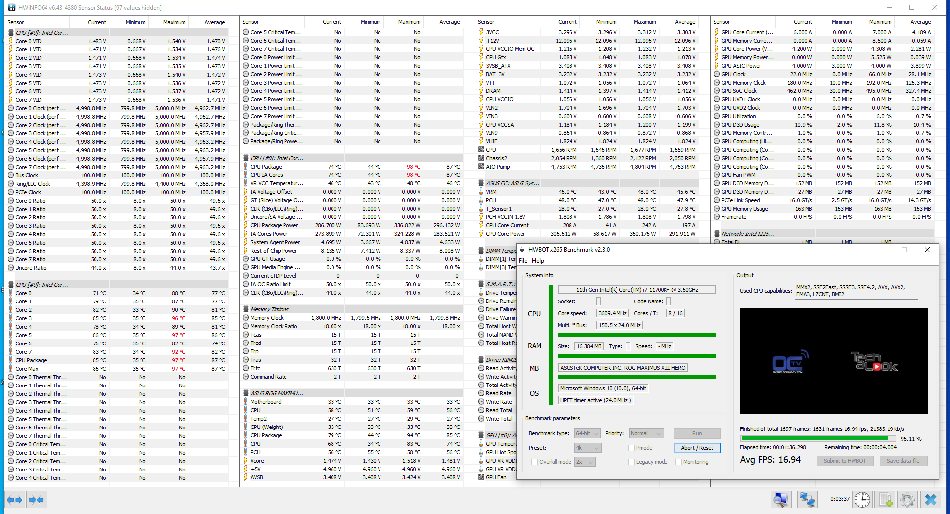950x514 pixels.
Task: Click the network computers icon in bottom toolbar
Action: tap(807, 500)
